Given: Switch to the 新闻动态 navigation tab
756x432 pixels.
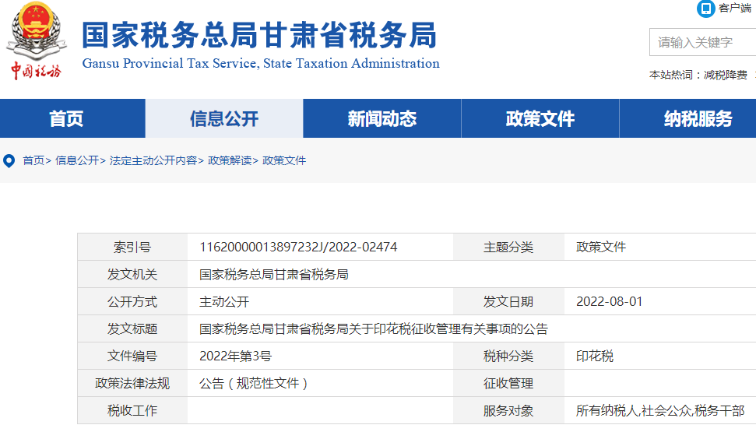Looking at the screenshot, I should click(382, 119).
